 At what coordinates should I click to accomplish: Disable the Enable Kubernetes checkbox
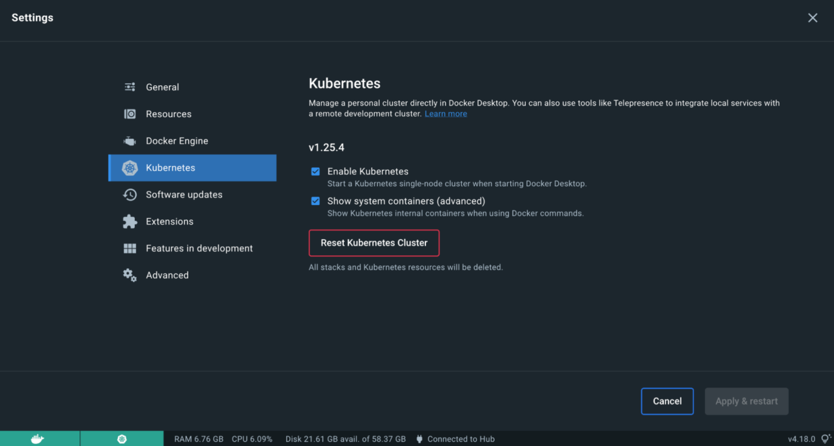point(315,171)
